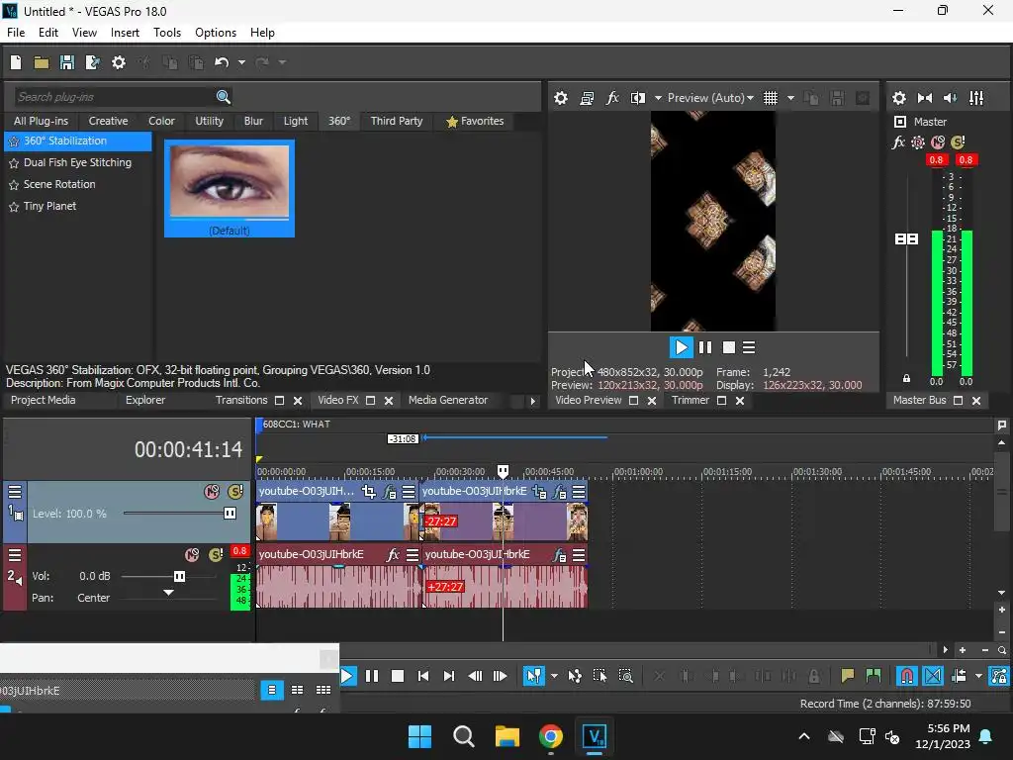Click the Search plug-ins input field
The image size is (1013, 760).
click(x=115, y=97)
